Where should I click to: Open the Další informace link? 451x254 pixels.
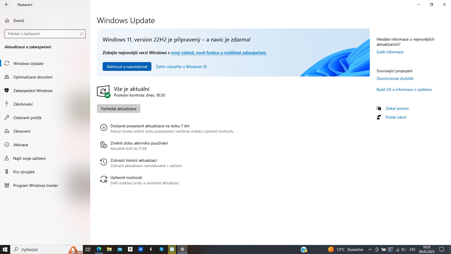click(390, 52)
